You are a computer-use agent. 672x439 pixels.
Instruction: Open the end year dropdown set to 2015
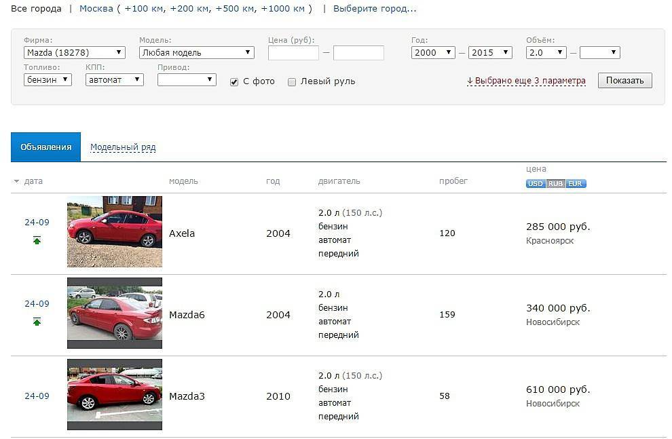490,53
